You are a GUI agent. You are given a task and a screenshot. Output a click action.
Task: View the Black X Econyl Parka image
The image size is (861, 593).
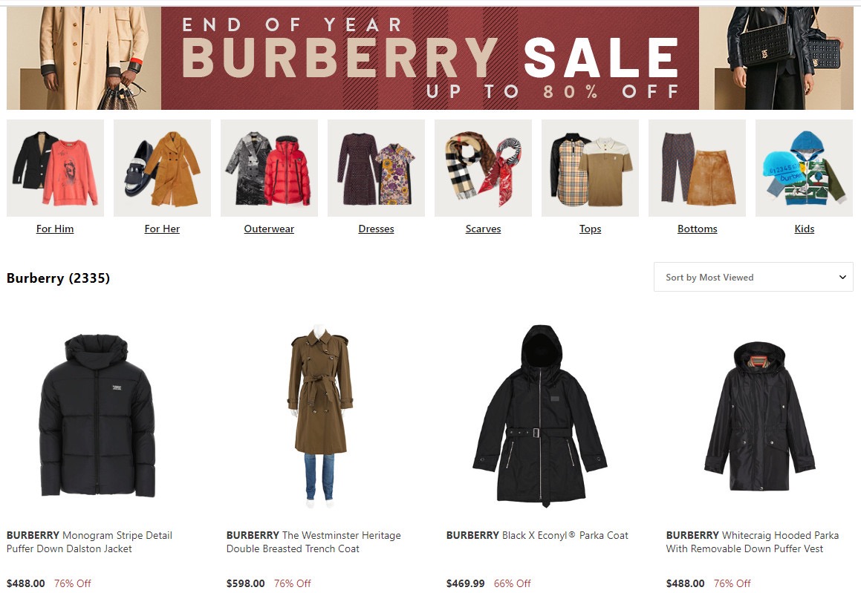click(540, 416)
